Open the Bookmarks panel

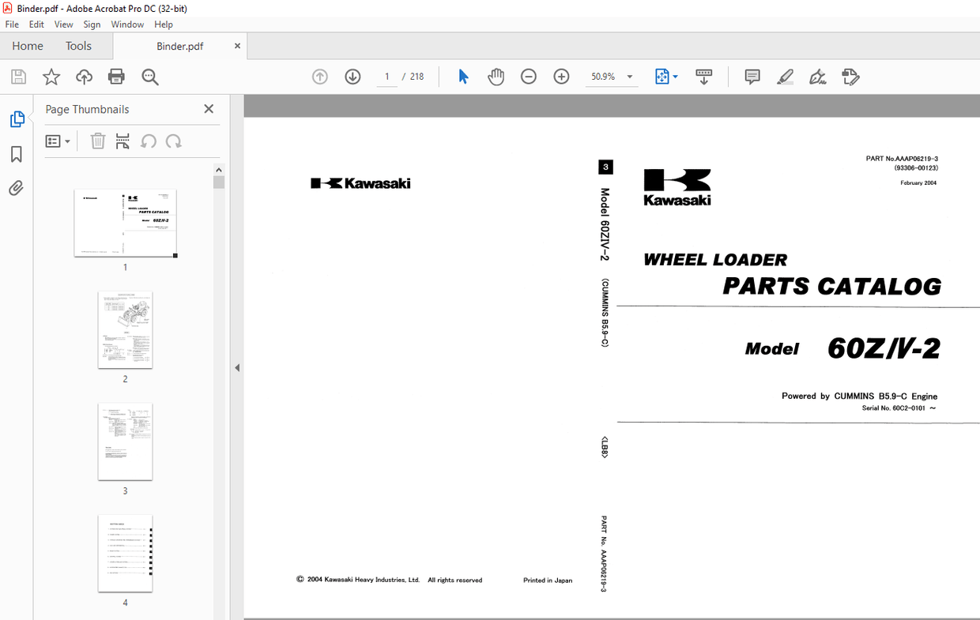16,154
